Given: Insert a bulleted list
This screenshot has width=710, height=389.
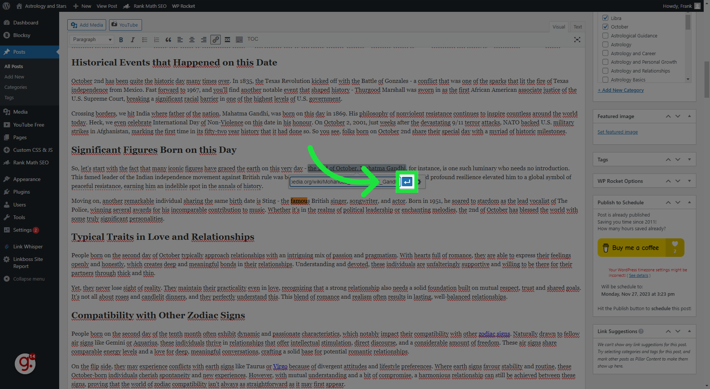Looking at the screenshot, I should [145, 40].
